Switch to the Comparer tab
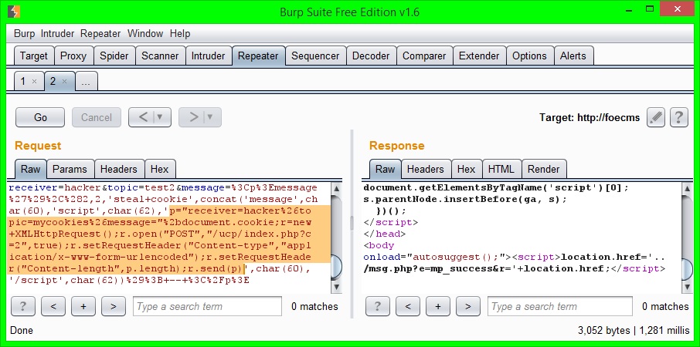 (x=424, y=56)
